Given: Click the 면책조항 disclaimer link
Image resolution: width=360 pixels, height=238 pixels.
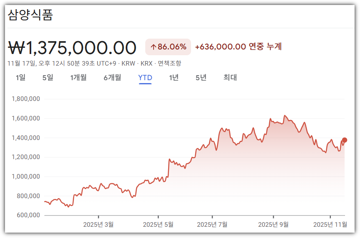Looking at the screenshot, I should coord(169,63).
